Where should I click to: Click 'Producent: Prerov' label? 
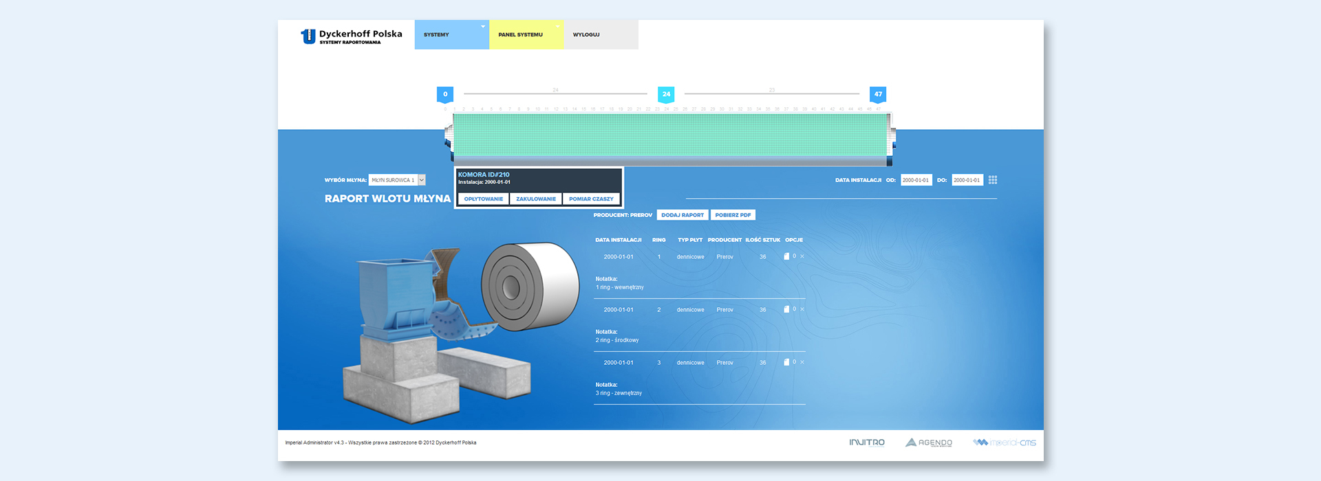[x=623, y=215]
